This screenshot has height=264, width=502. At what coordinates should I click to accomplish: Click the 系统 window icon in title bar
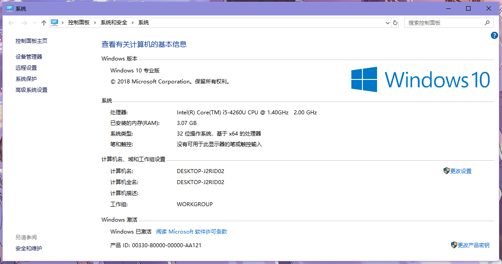[x=9, y=8]
